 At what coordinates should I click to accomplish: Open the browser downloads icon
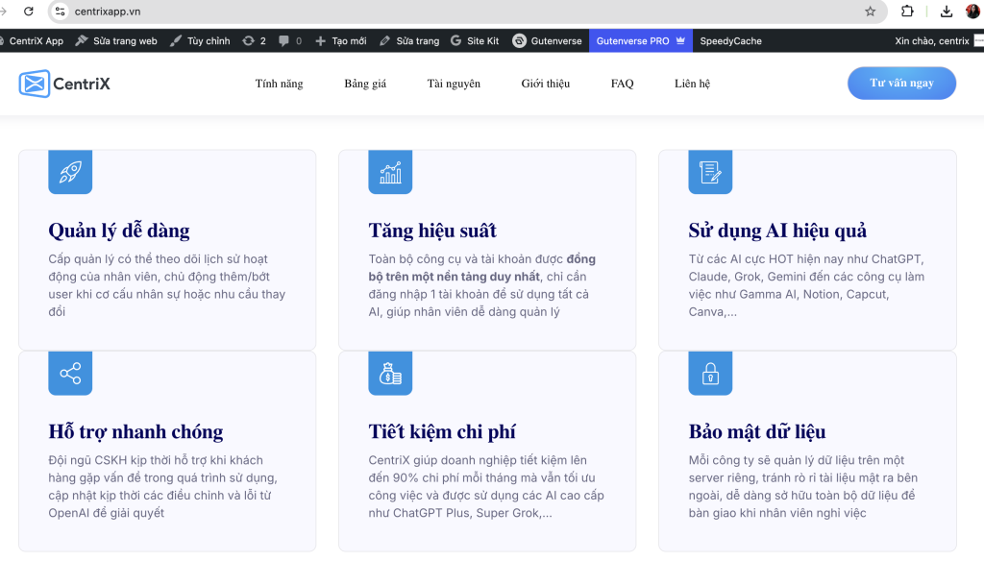(947, 12)
